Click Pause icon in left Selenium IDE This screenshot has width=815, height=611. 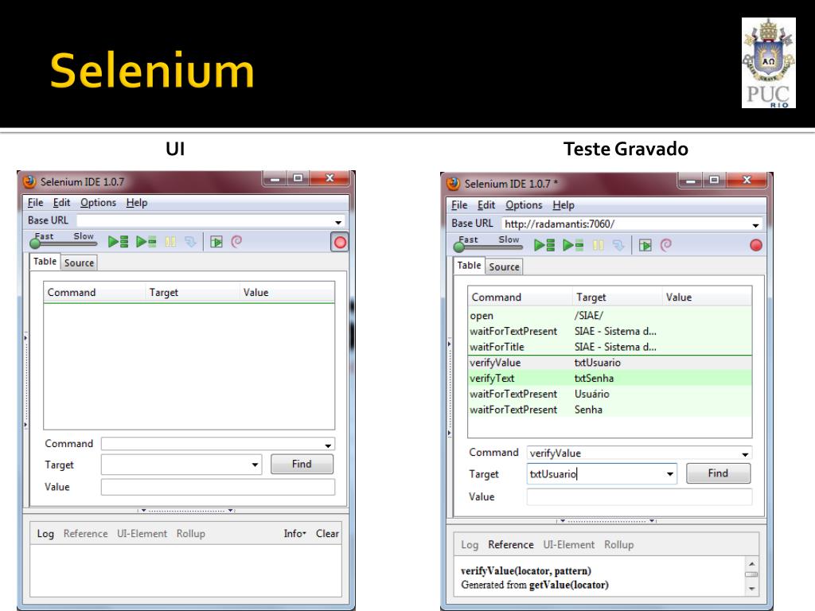click(x=170, y=242)
